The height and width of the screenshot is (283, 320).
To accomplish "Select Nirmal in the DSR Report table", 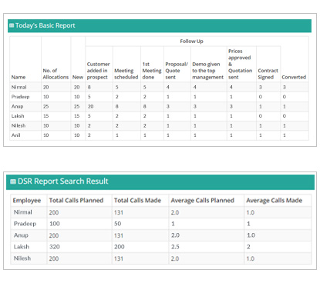I will coord(23,212).
